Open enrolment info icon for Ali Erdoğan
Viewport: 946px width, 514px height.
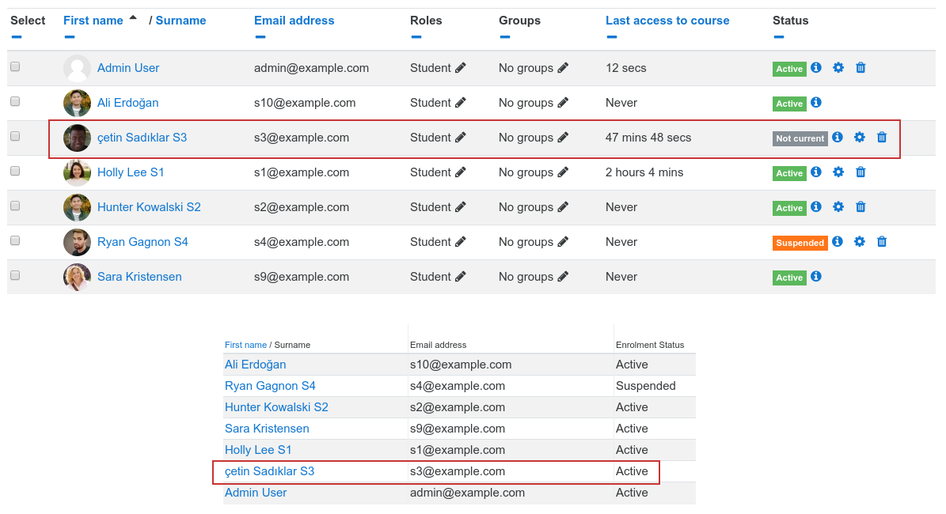(x=816, y=103)
